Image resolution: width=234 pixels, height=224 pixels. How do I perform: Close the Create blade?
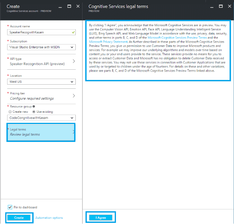tap(78, 6)
